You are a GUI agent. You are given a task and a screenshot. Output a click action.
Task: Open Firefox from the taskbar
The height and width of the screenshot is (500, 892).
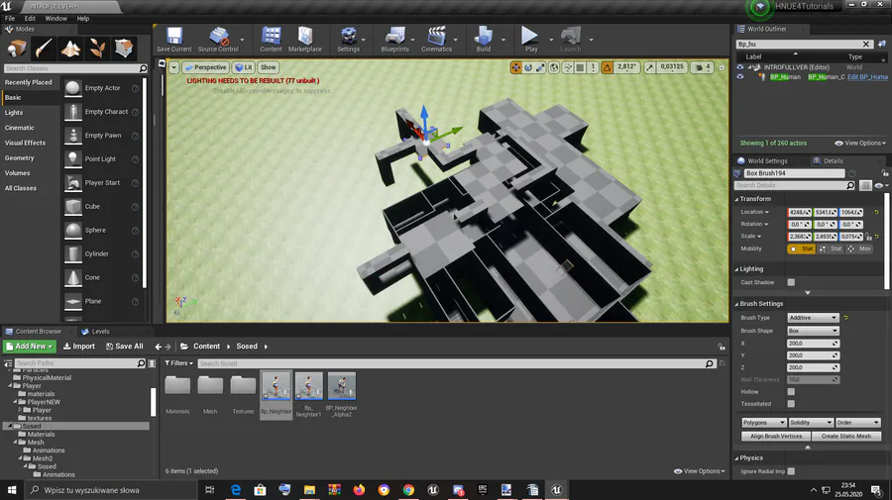click(359, 490)
